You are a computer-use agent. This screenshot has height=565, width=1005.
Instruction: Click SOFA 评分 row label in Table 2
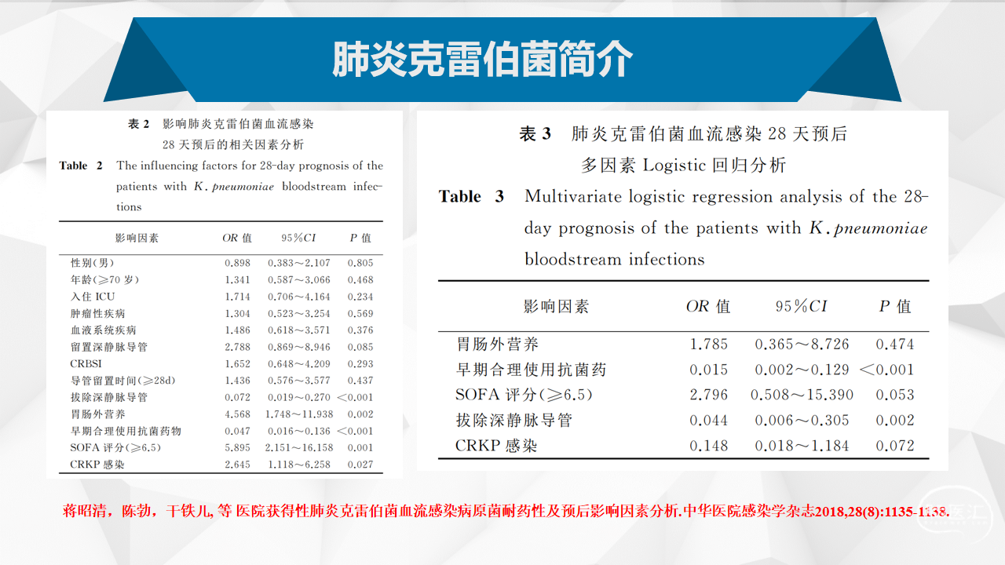(115, 448)
